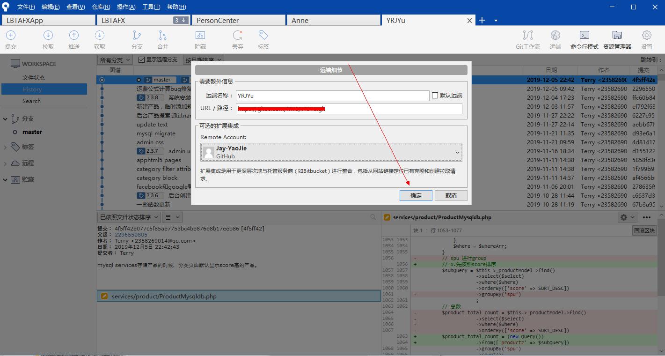Open the 帮助(H) menu
665x356 pixels.
click(x=176, y=7)
